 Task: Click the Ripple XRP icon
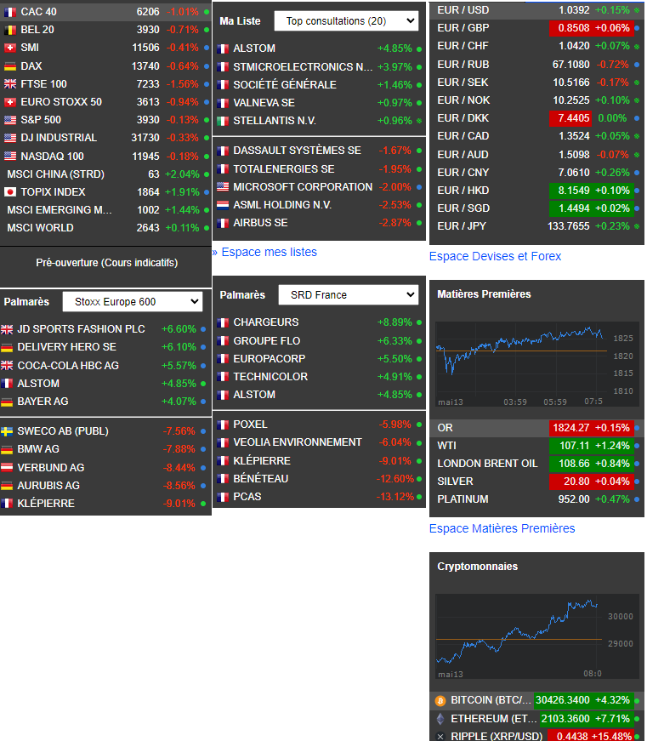pos(440,736)
